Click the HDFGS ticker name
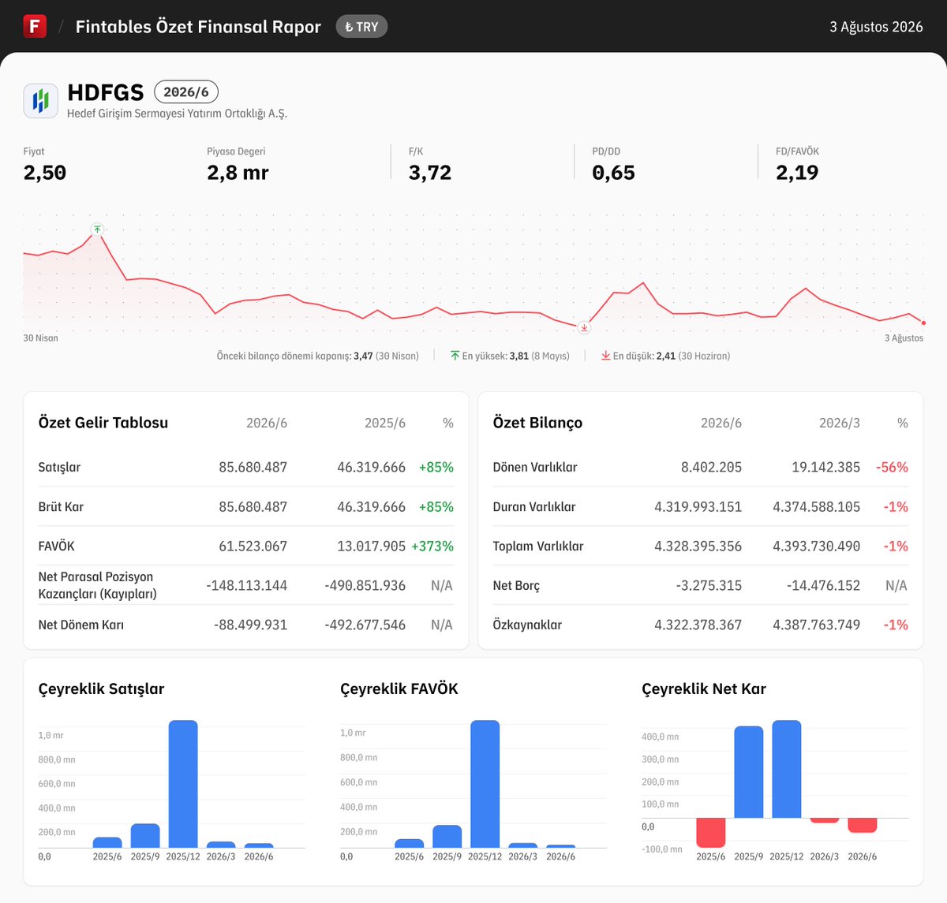 106,92
